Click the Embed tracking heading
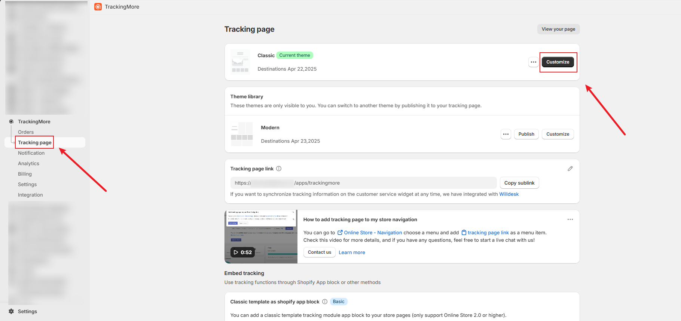 click(244, 273)
